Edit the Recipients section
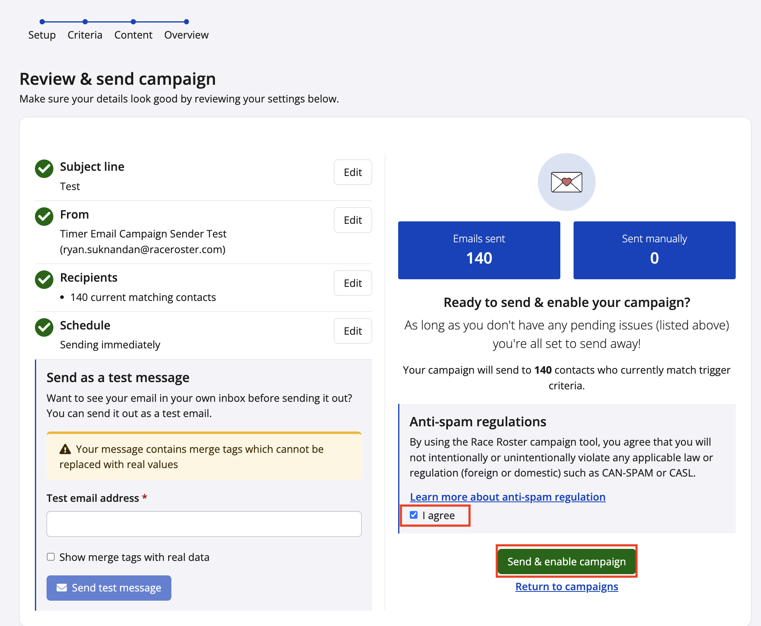The height and width of the screenshot is (626, 761). click(x=353, y=283)
